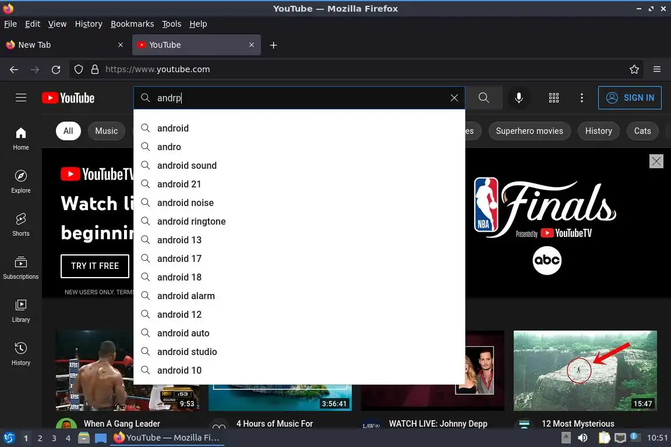Clear the search box with the X icon
Screen dimensions: 671x447
[454, 98]
